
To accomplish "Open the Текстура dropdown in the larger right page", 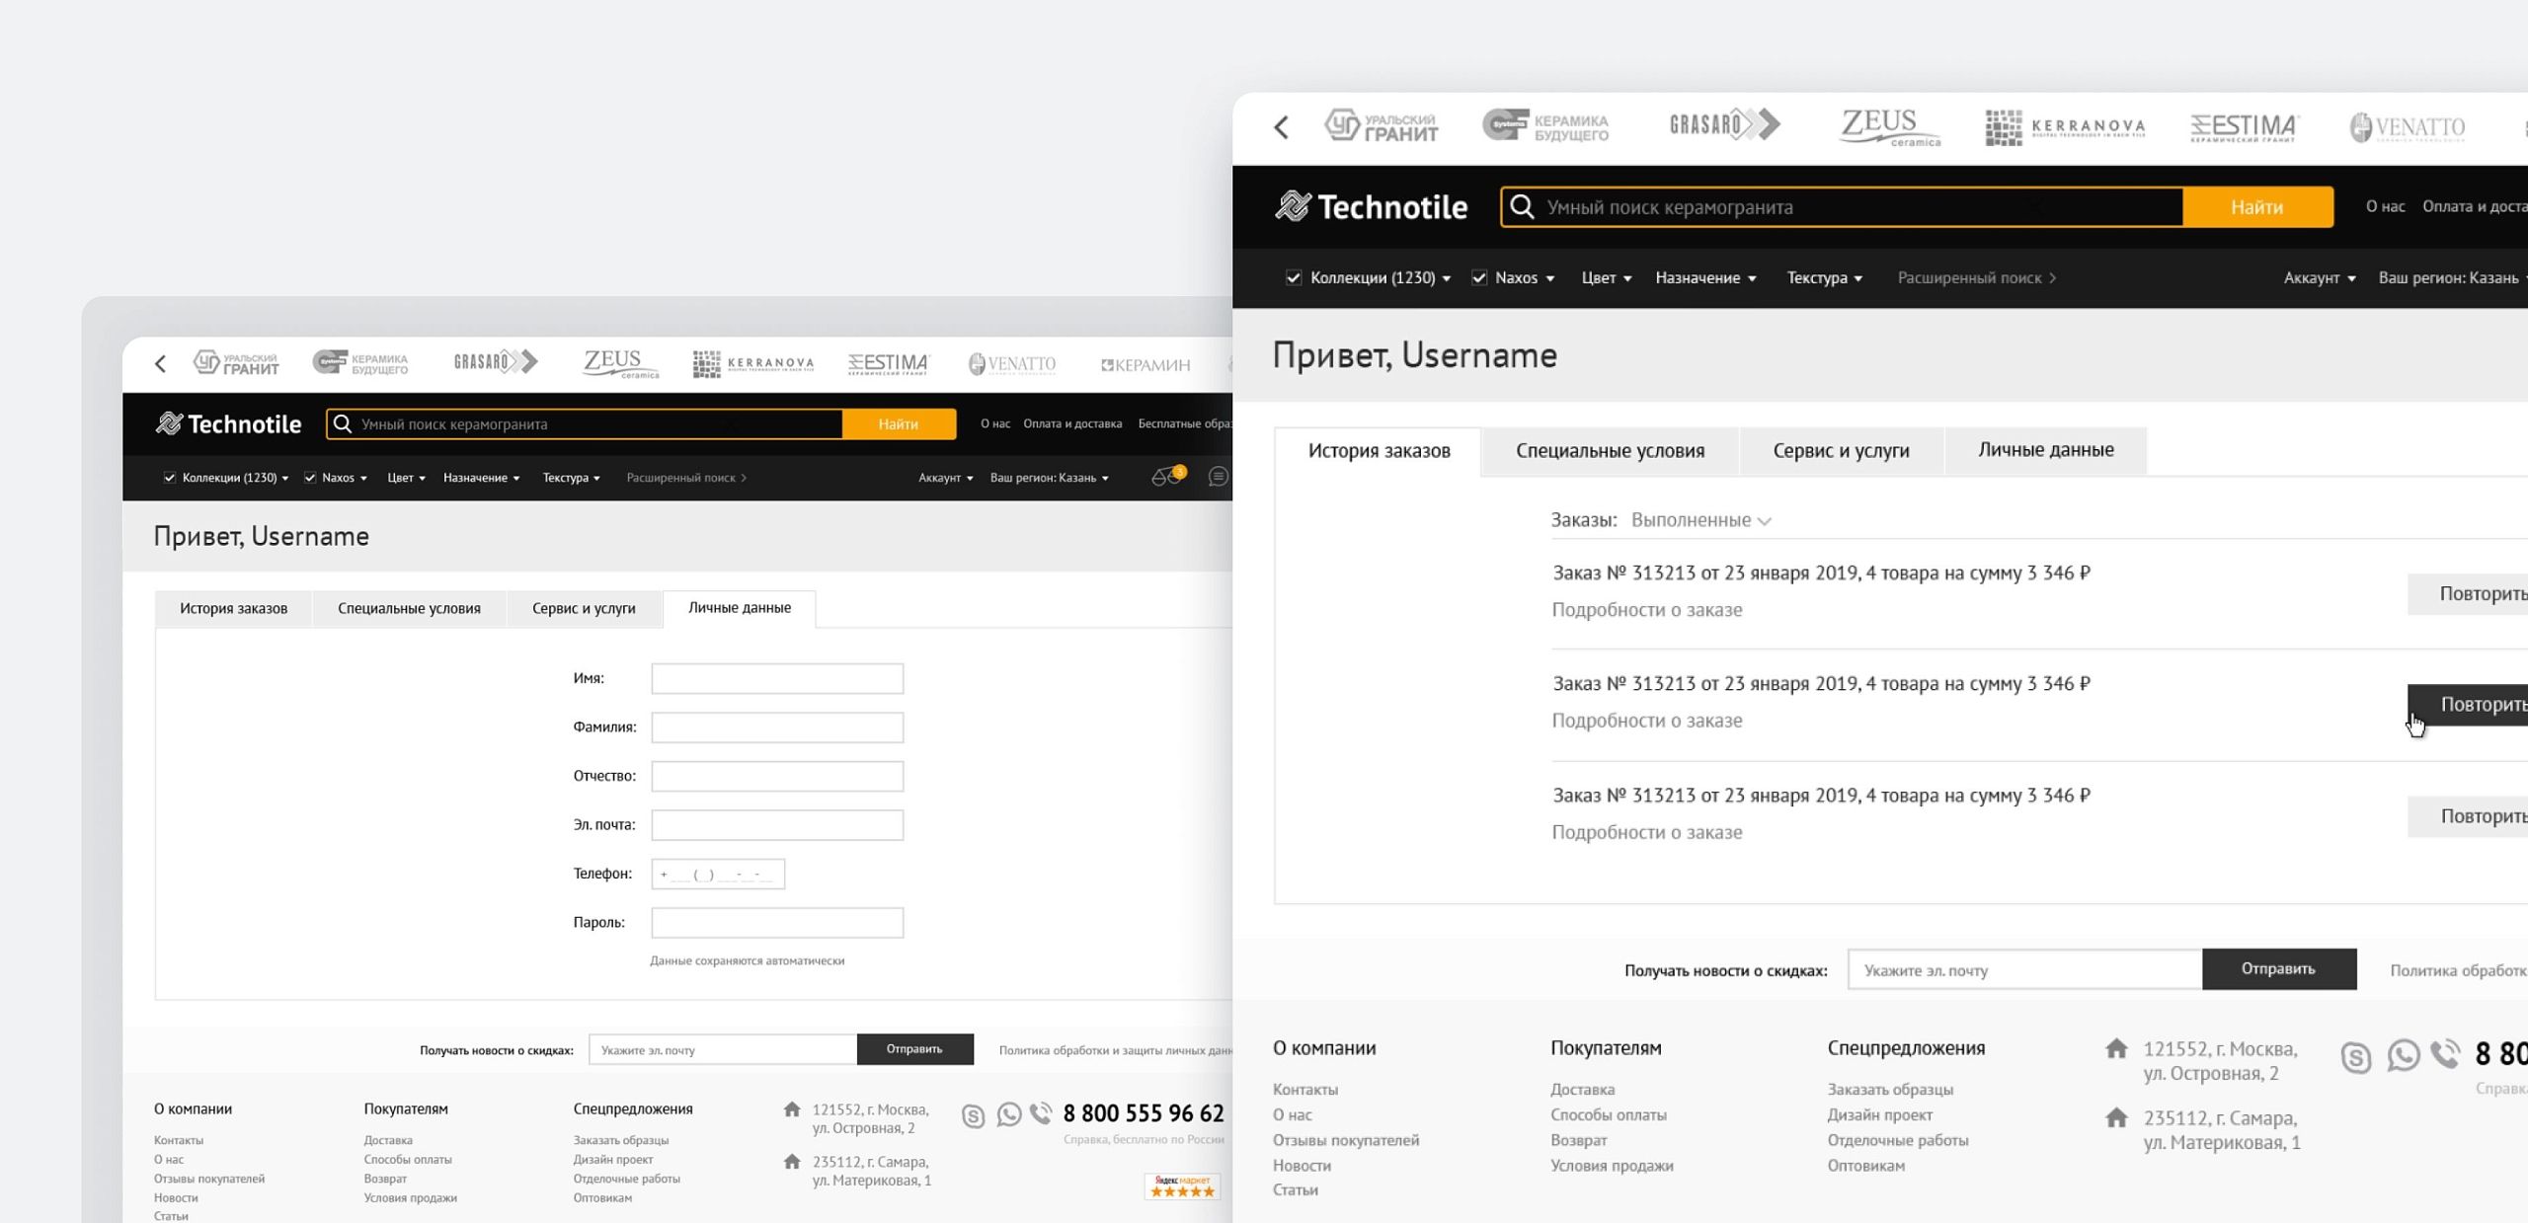I will 1824,278.
